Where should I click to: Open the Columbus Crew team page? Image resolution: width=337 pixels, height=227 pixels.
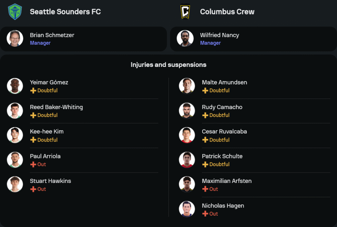pyautogui.click(x=227, y=12)
